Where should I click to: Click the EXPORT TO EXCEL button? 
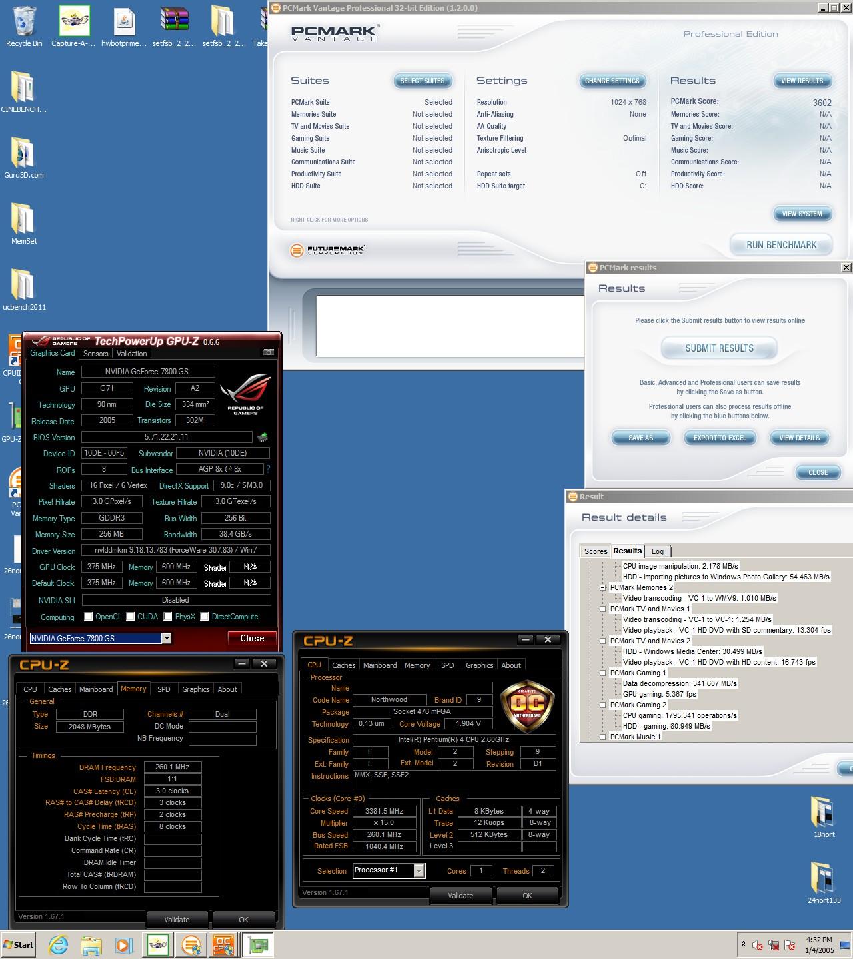click(x=720, y=438)
